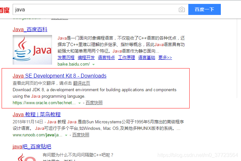Open the 语言基础 sub-link
Image resolution: width=241 pixels, height=161 pixels.
point(147,58)
